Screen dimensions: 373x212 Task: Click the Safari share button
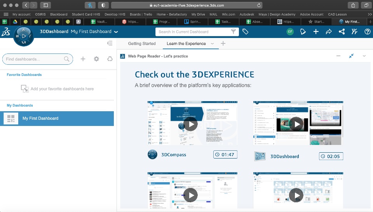click(x=353, y=5)
